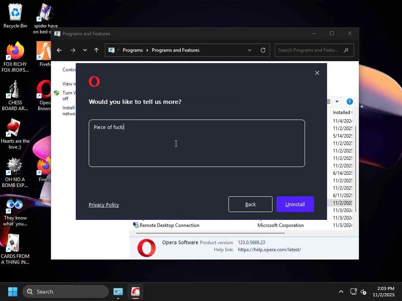Click the Opera logo in the dialog
The width and height of the screenshot is (402, 301).
click(94, 82)
